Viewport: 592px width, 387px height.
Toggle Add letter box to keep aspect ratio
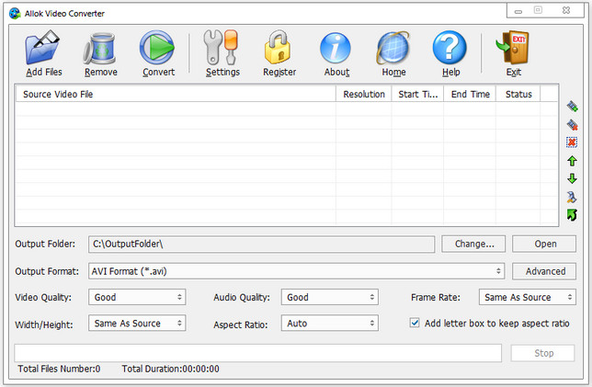click(x=415, y=323)
